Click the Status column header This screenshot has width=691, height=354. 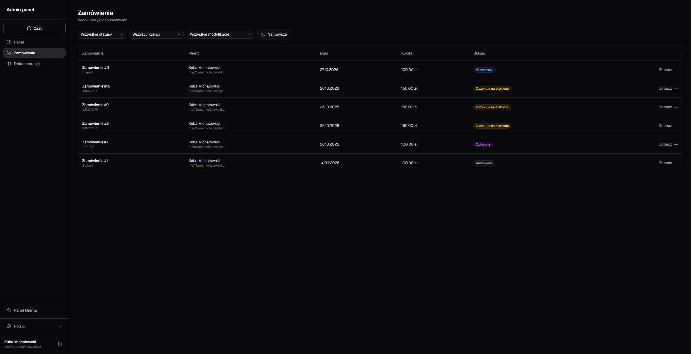click(x=479, y=53)
